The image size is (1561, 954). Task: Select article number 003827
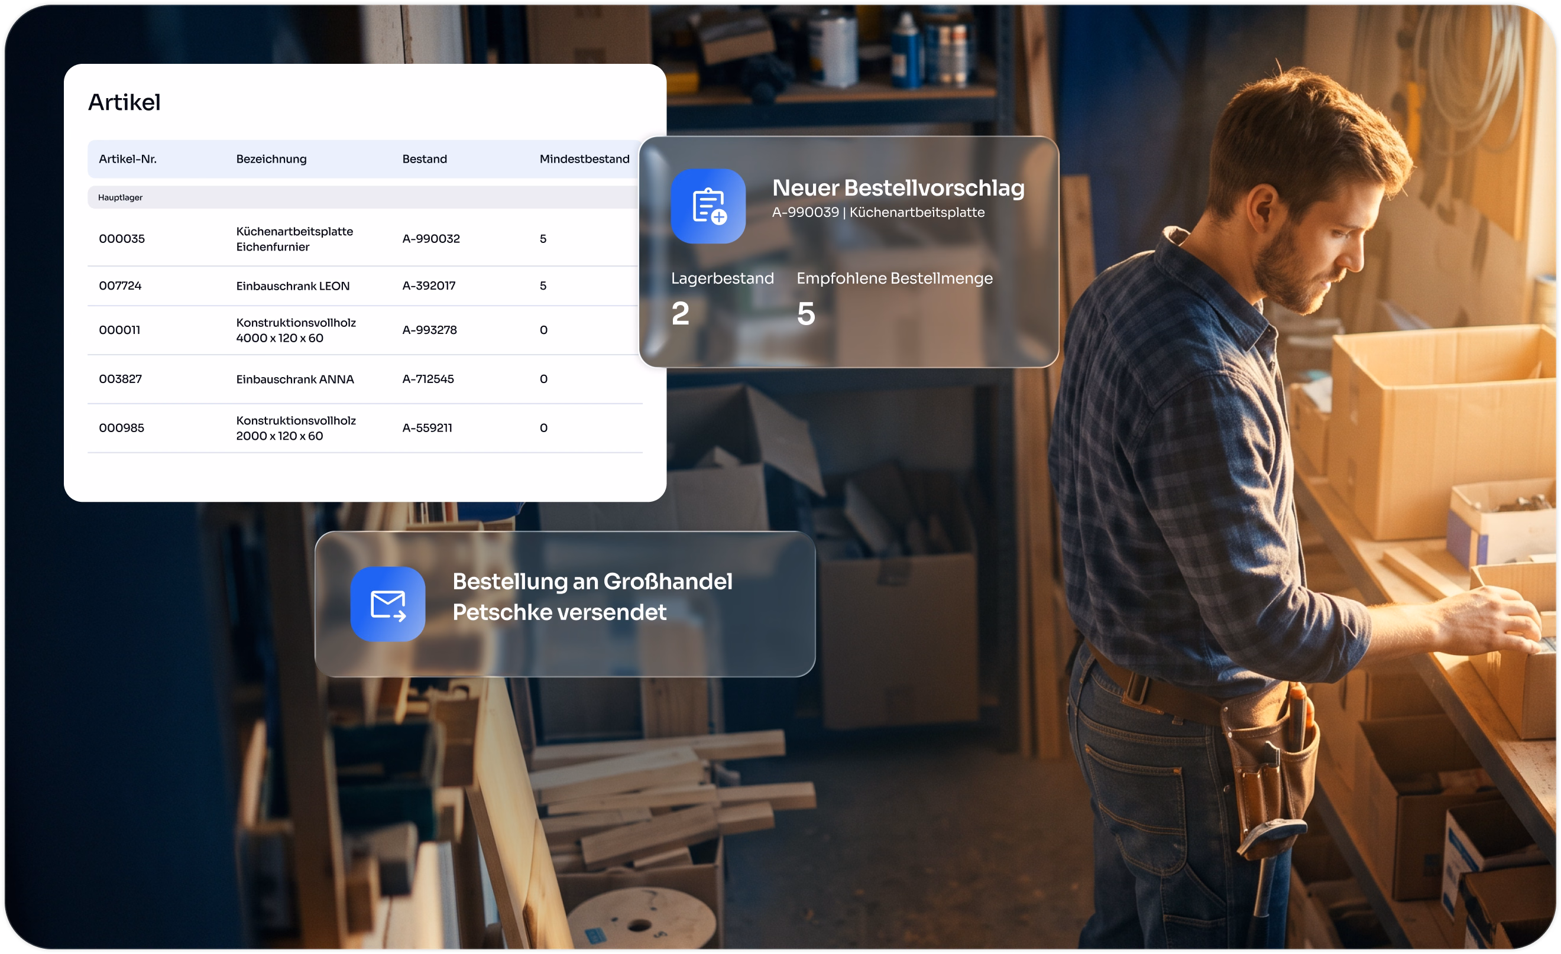click(x=121, y=379)
